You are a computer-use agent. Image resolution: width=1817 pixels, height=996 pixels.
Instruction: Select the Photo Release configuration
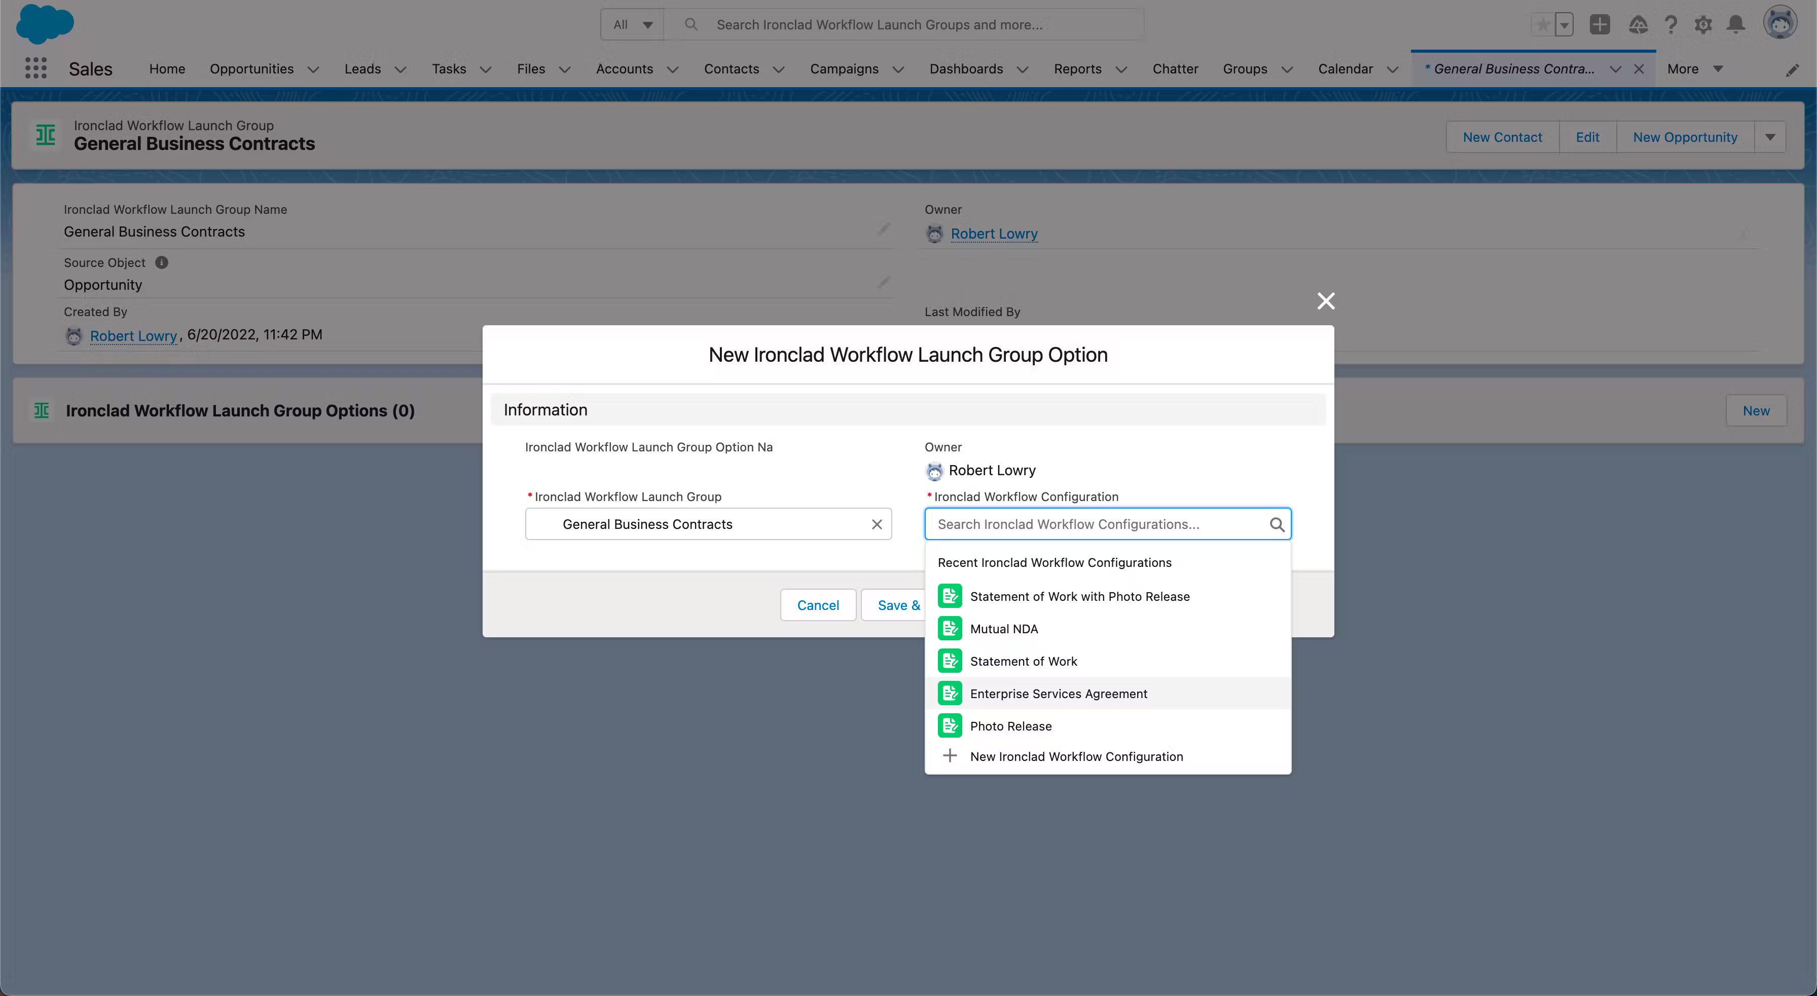coord(1107,726)
